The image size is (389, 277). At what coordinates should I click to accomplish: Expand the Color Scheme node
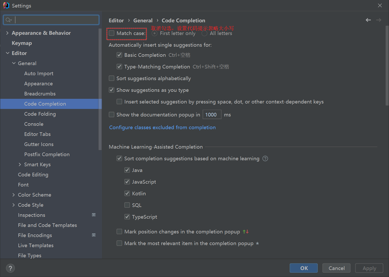14,195
